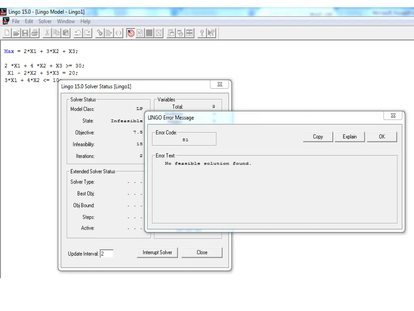
Task: Click the 'Steps:' label
Action: pyautogui.click(x=89, y=217)
